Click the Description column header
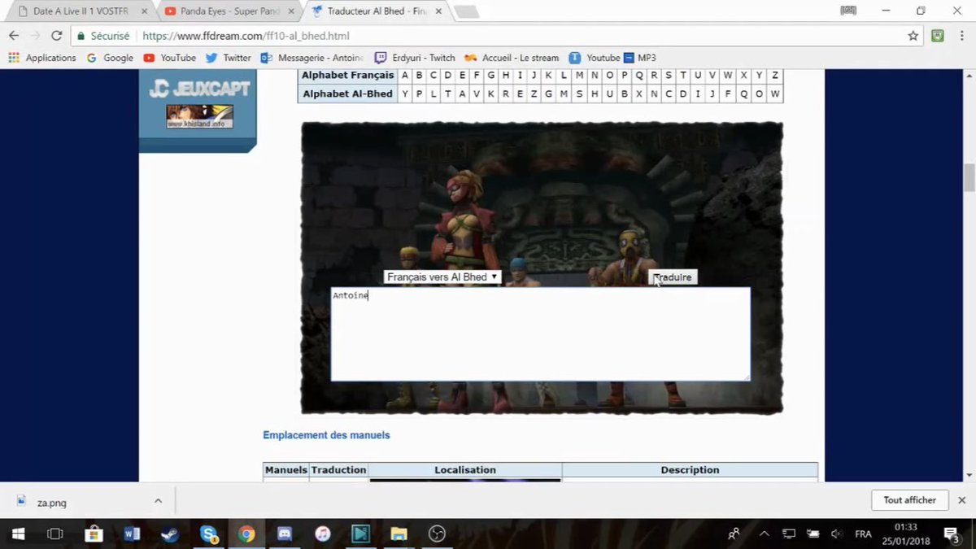Screen dimensions: 976x549 pyautogui.click(x=690, y=470)
